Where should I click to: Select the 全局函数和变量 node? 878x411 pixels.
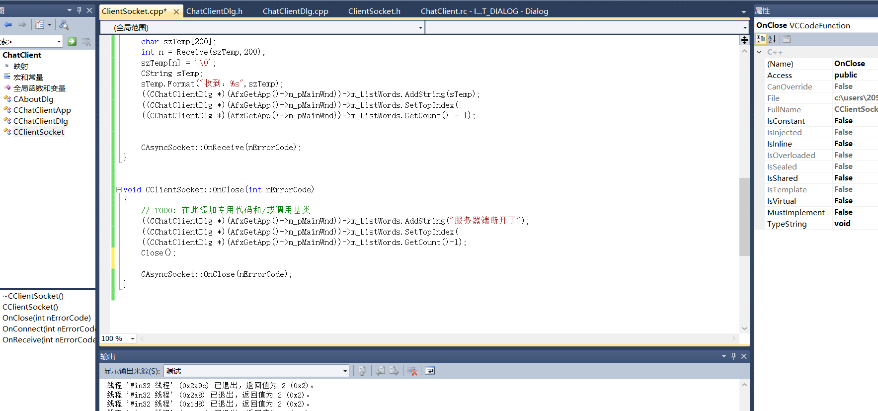(39, 88)
